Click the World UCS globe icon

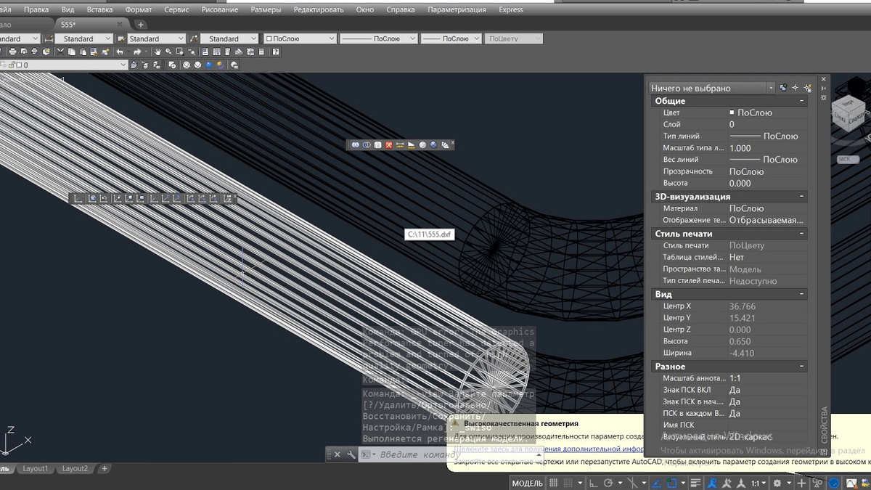click(x=93, y=198)
